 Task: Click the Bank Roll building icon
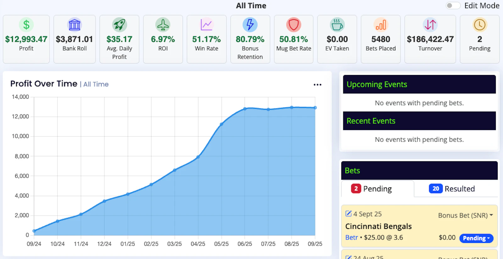pyautogui.click(x=75, y=25)
